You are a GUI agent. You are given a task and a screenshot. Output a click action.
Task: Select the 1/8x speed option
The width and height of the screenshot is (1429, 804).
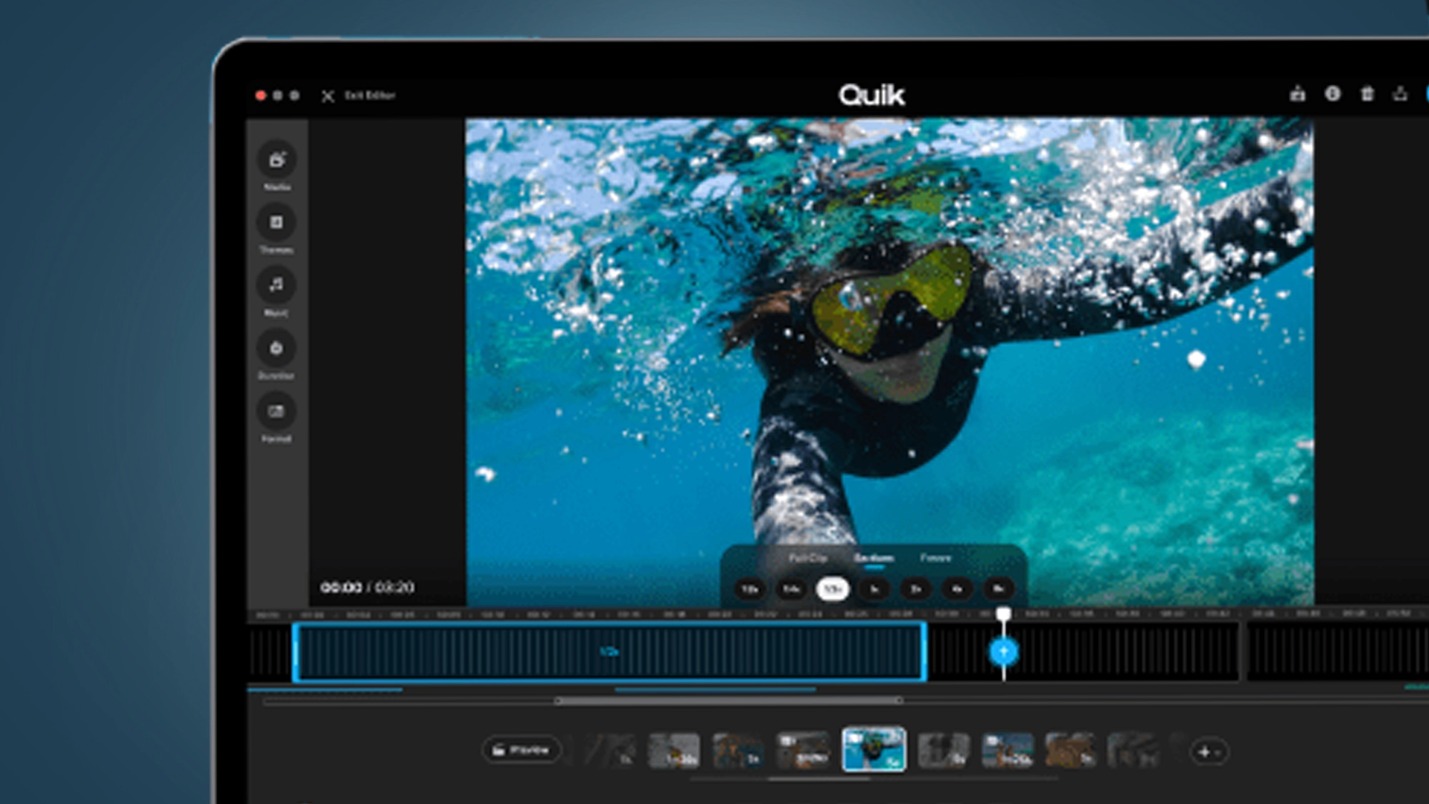[750, 590]
